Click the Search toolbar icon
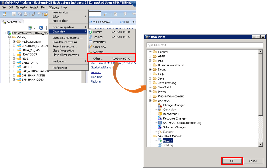Image resolution: width=267 pixels, height=168 pixels. 105,14
